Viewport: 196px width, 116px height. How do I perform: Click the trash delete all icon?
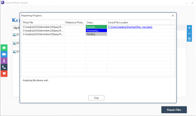(x=189, y=39)
